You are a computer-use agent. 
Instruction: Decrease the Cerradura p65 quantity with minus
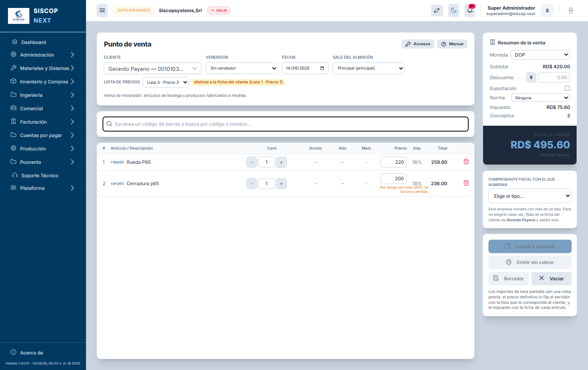pyautogui.click(x=252, y=184)
